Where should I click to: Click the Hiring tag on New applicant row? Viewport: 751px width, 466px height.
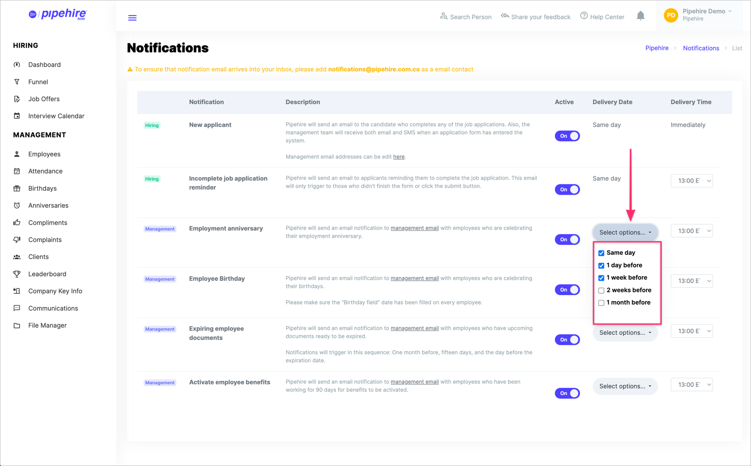pos(152,126)
